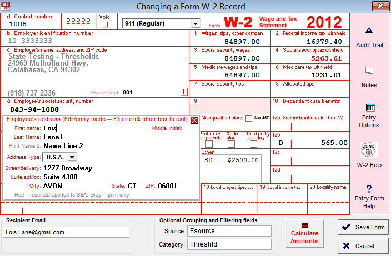391x256 pixels.
Task: Click red down arrow beside Phone/Dept
Action: [x=184, y=92]
